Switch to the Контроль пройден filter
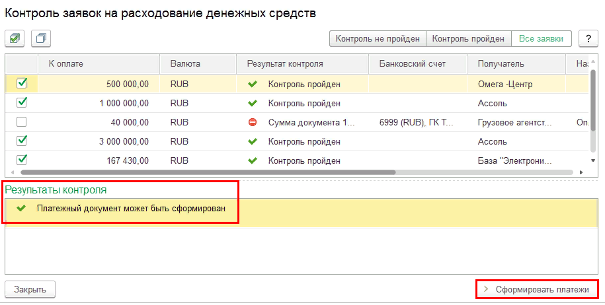 coord(468,39)
